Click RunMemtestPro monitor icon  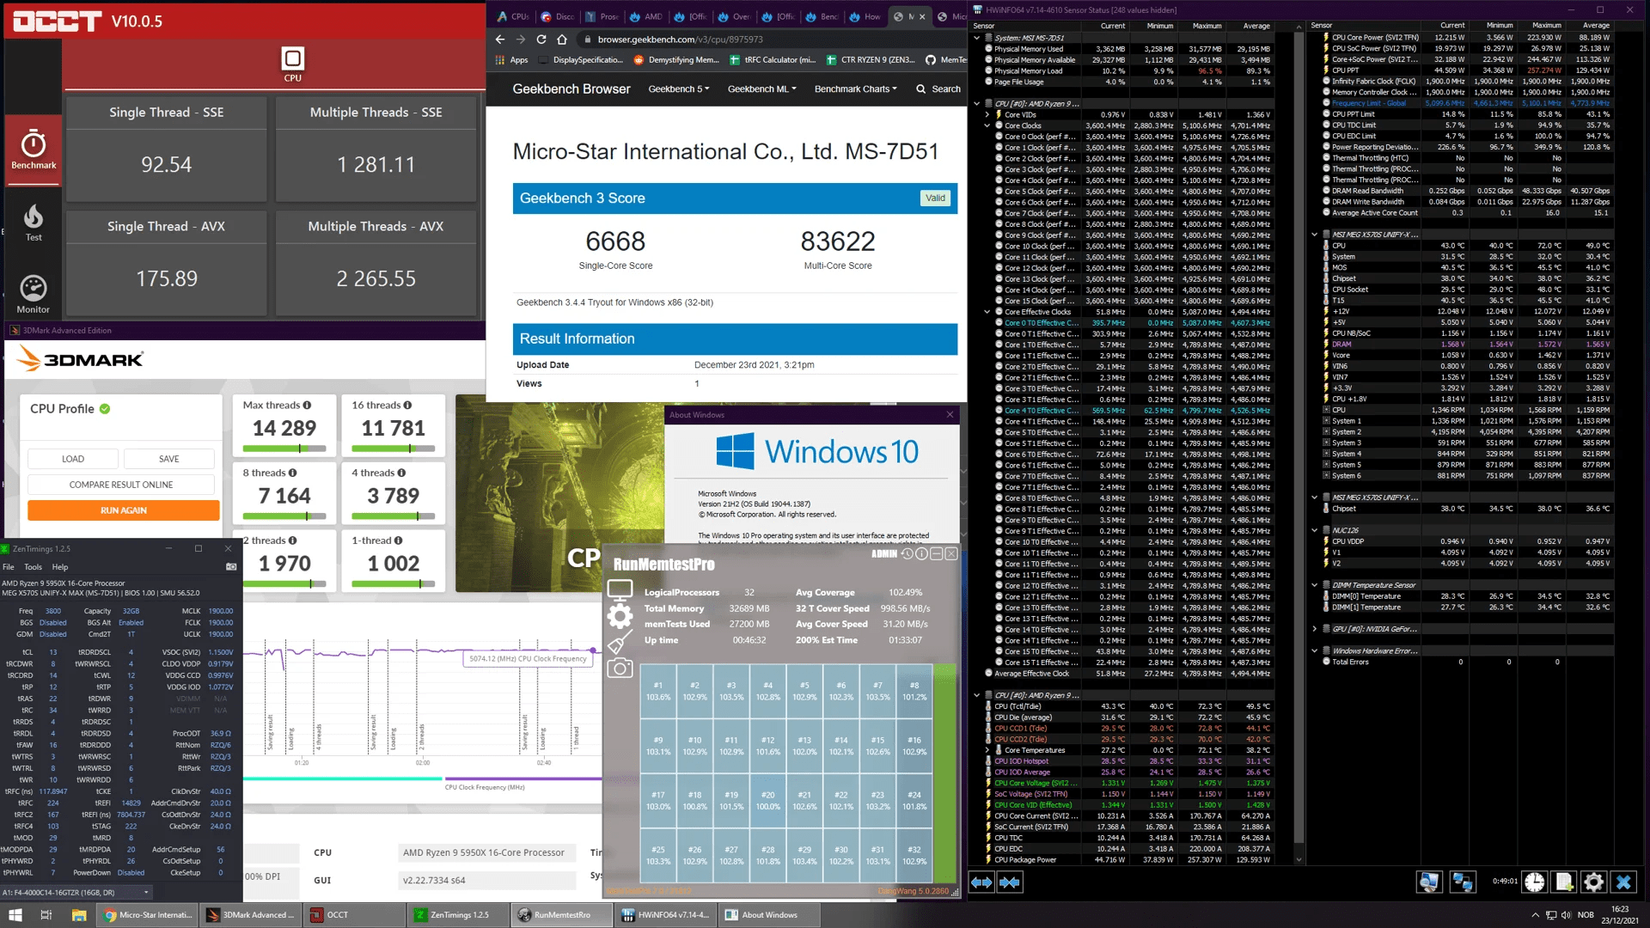pos(620,589)
